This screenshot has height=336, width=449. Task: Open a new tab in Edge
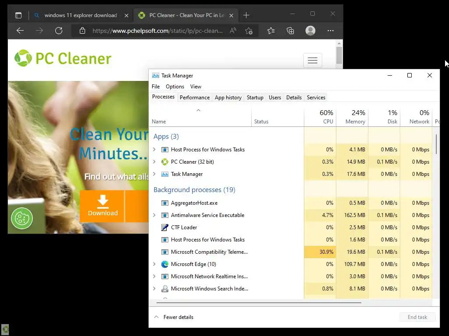[x=246, y=15]
